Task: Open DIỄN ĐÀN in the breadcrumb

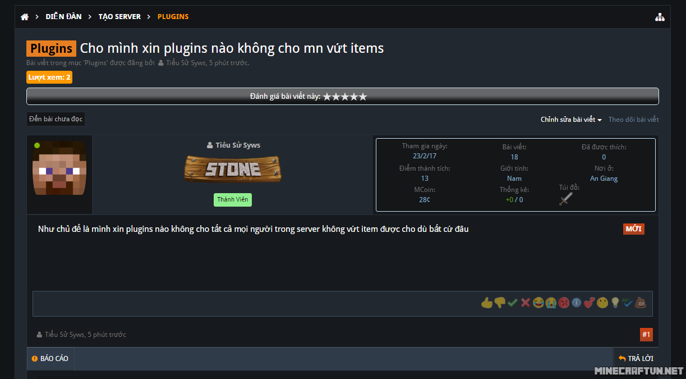Action: tap(63, 17)
